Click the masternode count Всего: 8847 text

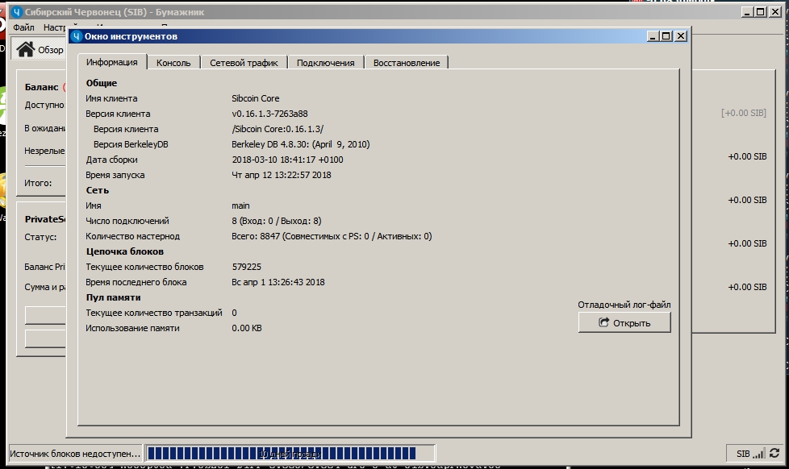[332, 236]
